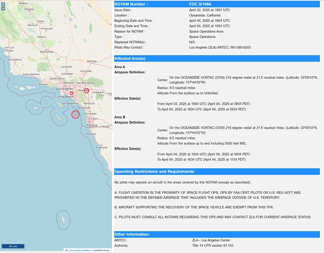Click the FDC 5/1094 NOTAM number
324x253 pixels.
pos(200,4)
